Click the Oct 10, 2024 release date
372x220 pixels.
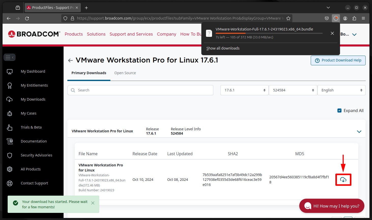(x=143, y=180)
